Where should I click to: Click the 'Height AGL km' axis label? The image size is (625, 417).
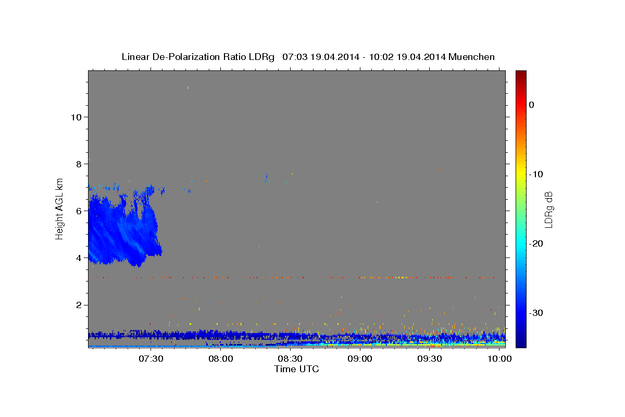[59, 208]
